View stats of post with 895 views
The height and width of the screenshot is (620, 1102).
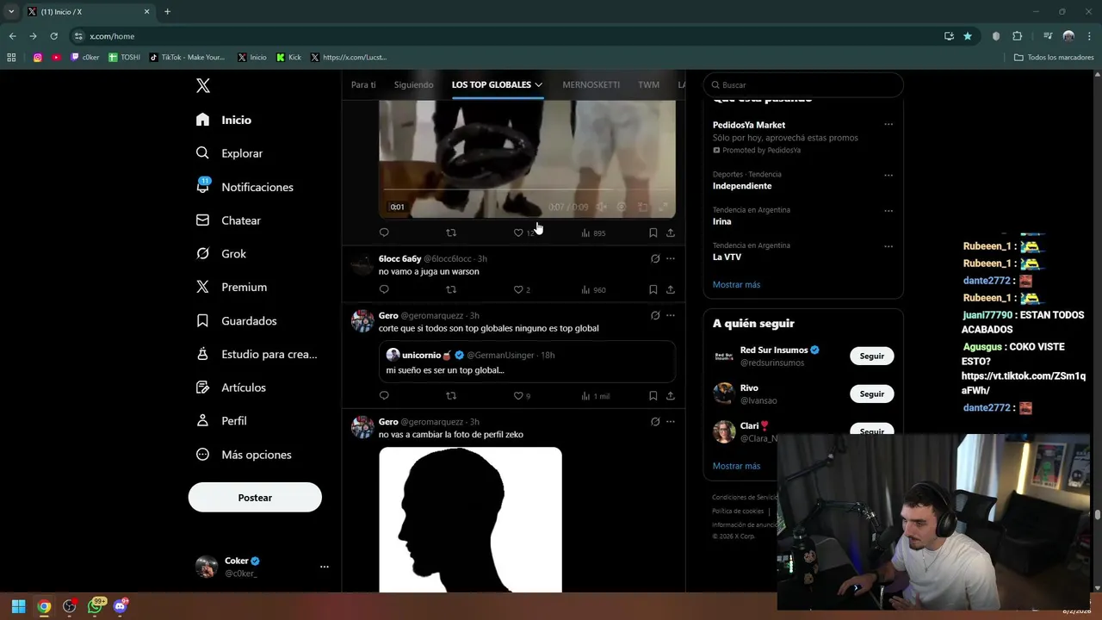coord(593,232)
